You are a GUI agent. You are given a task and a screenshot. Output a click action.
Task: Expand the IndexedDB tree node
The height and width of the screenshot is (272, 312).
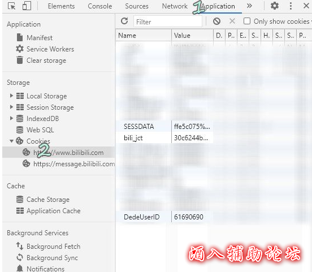click(11, 119)
